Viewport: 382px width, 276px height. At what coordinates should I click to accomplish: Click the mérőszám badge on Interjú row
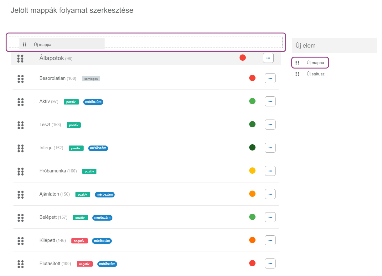click(x=98, y=148)
